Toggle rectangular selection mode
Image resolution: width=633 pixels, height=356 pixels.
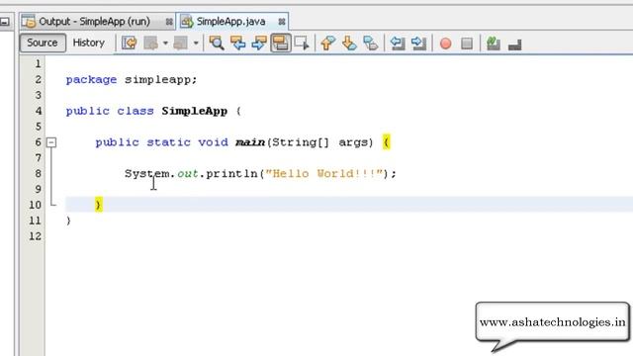click(x=302, y=43)
